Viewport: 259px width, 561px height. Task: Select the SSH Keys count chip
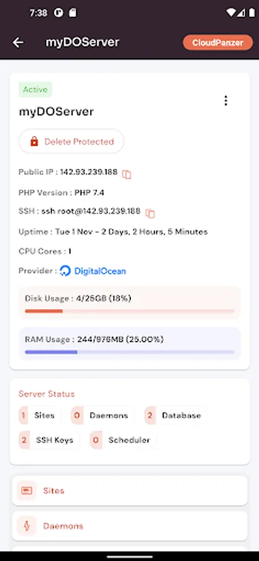click(x=49, y=440)
